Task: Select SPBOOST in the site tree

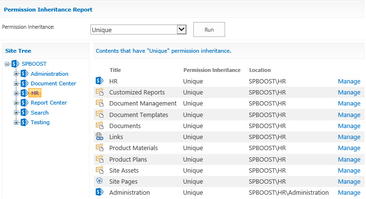Action: point(34,64)
